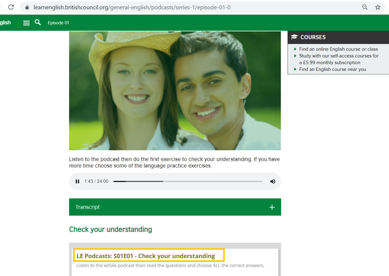Viewport: 389px width, 276px height.
Task: Click 'LE Podcasts: S01E01 - Check your understanding' title
Action: pos(145,256)
